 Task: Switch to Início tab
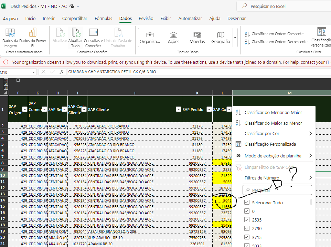point(30,19)
